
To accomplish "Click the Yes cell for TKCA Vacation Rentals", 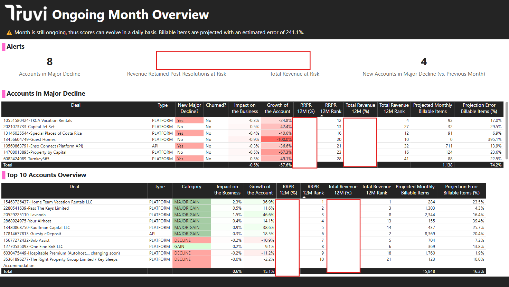I will tap(189, 121).
